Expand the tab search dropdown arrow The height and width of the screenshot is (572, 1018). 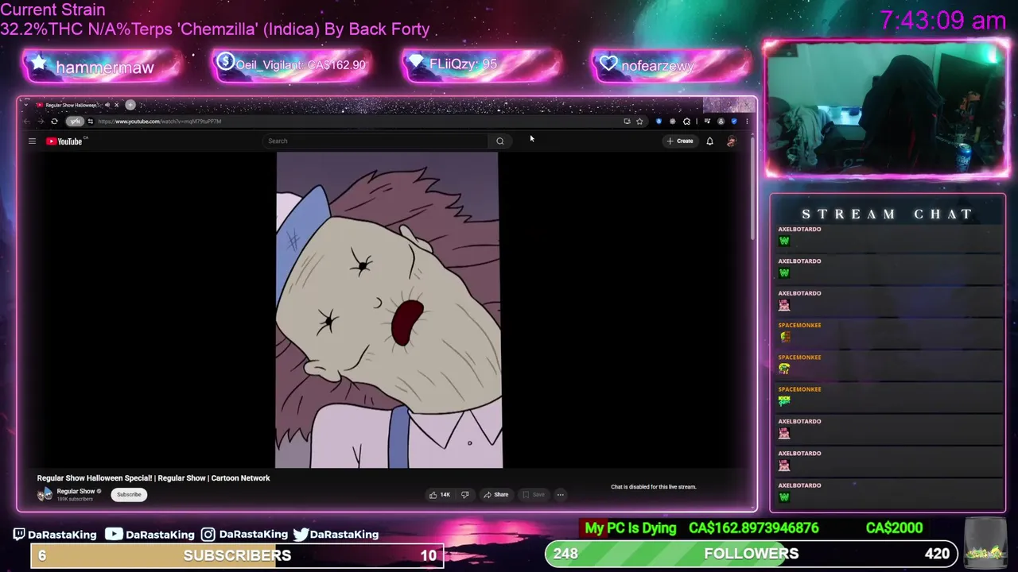pos(26,105)
